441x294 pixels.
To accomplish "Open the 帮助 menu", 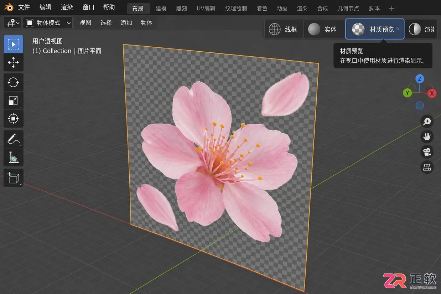I will [x=109, y=7].
